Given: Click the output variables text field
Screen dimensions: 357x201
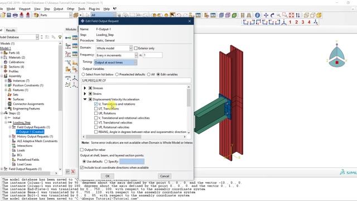Looking at the screenshot, I should 136,80.
